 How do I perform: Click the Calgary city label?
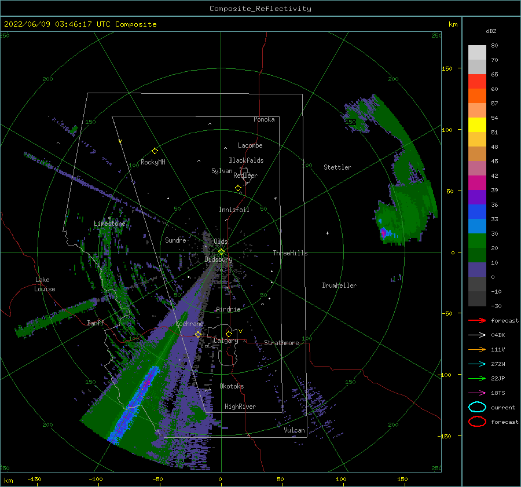tap(226, 340)
